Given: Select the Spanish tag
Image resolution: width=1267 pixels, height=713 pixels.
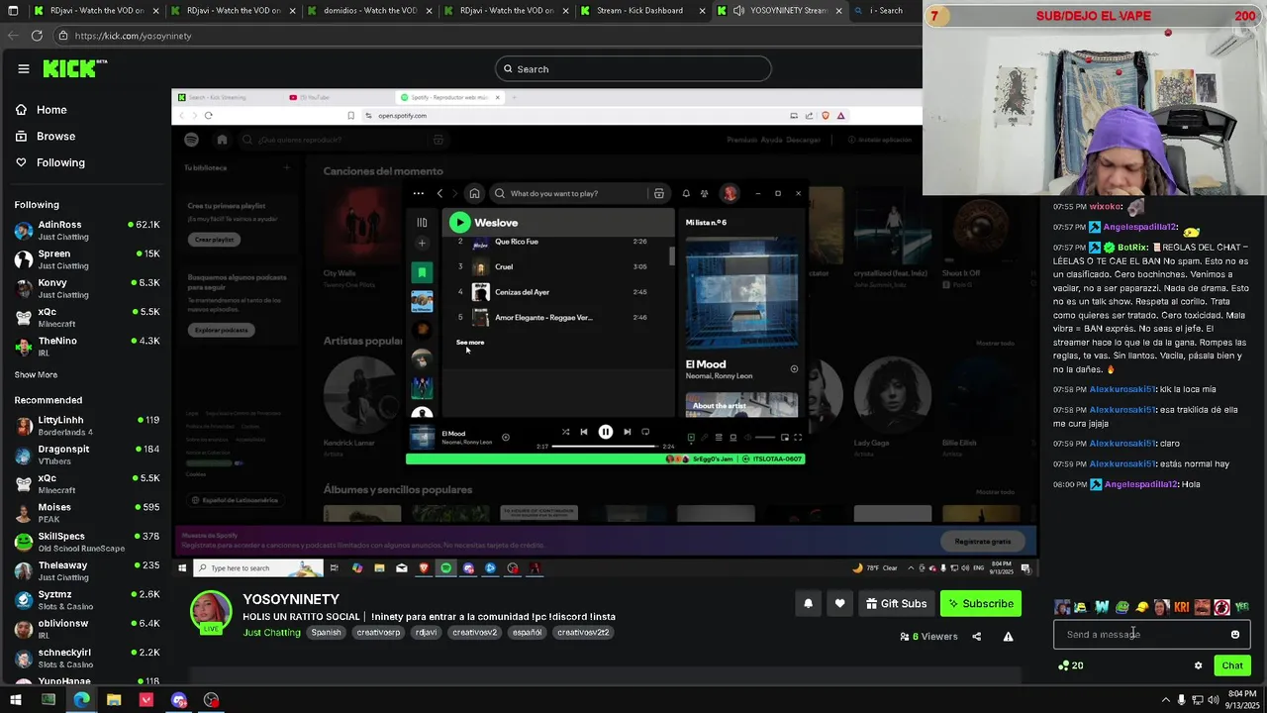Looking at the screenshot, I should [326, 632].
